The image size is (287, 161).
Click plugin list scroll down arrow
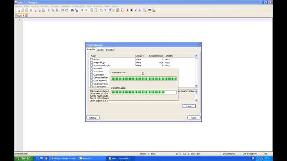click(196, 86)
